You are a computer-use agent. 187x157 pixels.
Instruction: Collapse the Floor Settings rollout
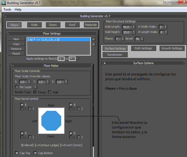click(x=9, y=34)
